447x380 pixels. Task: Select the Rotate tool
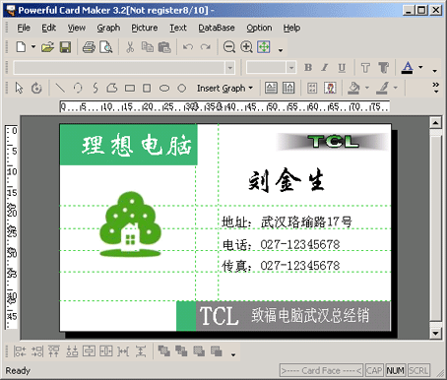pos(36,88)
